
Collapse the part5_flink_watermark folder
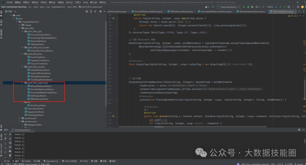[22, 83]
